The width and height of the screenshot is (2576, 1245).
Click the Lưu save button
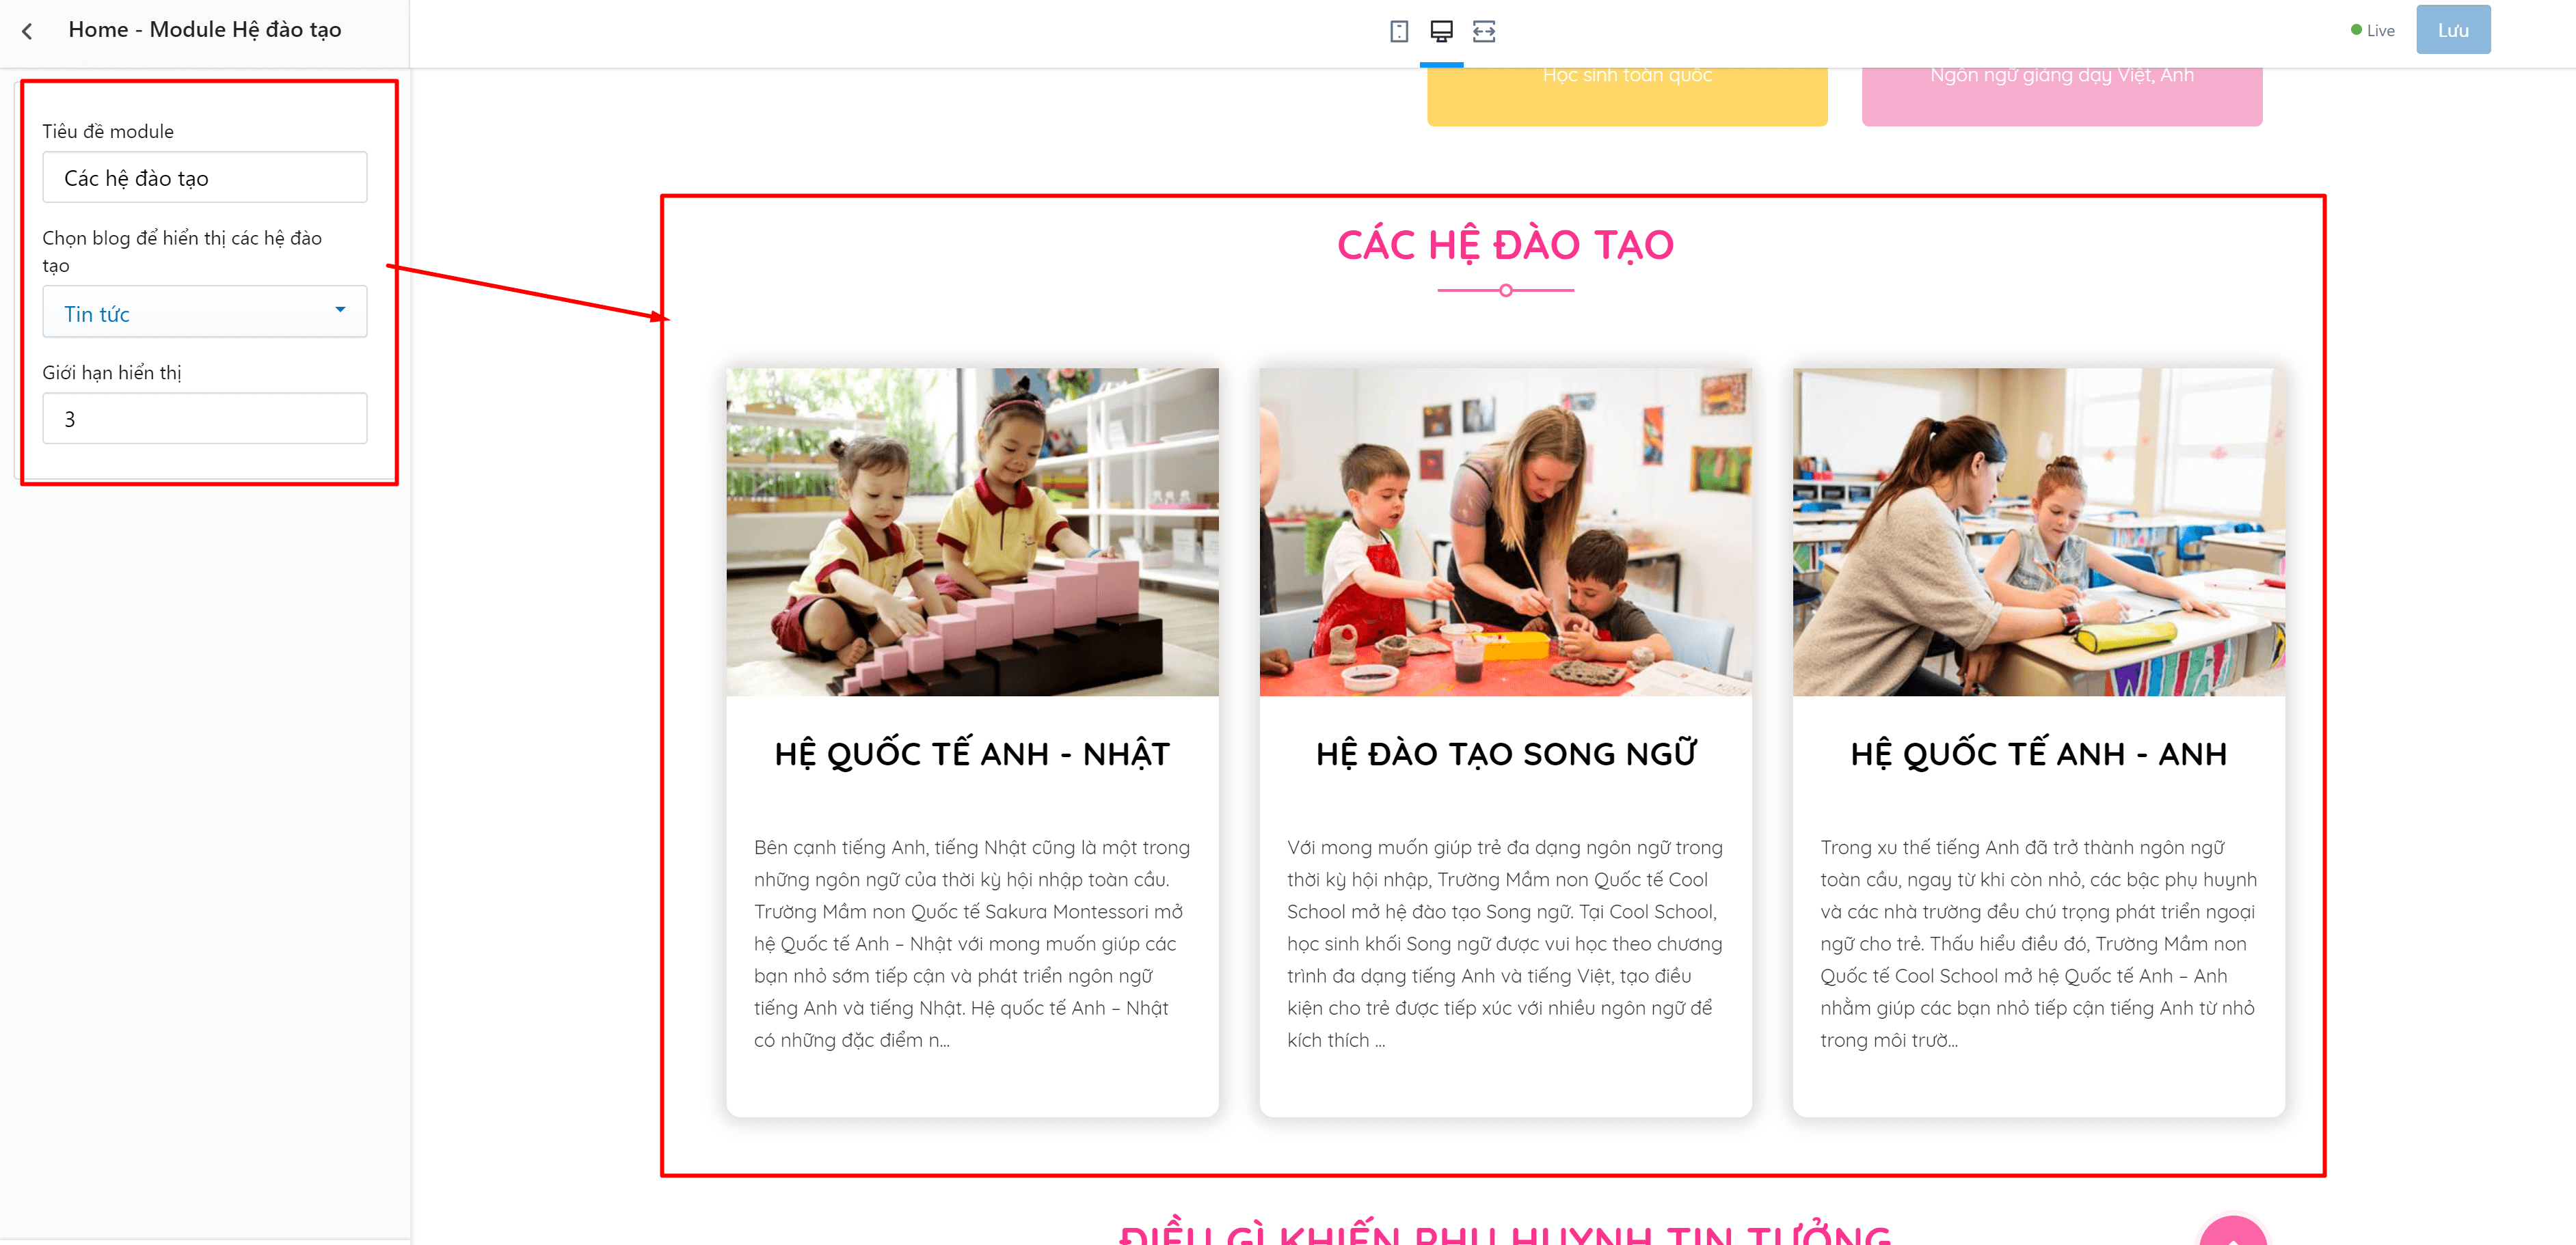click(2452, 30)
